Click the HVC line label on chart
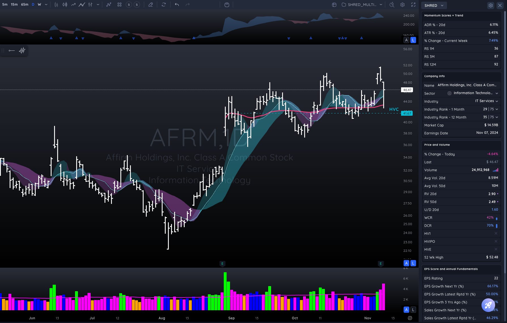507x323 pixels. coord(394,109)
